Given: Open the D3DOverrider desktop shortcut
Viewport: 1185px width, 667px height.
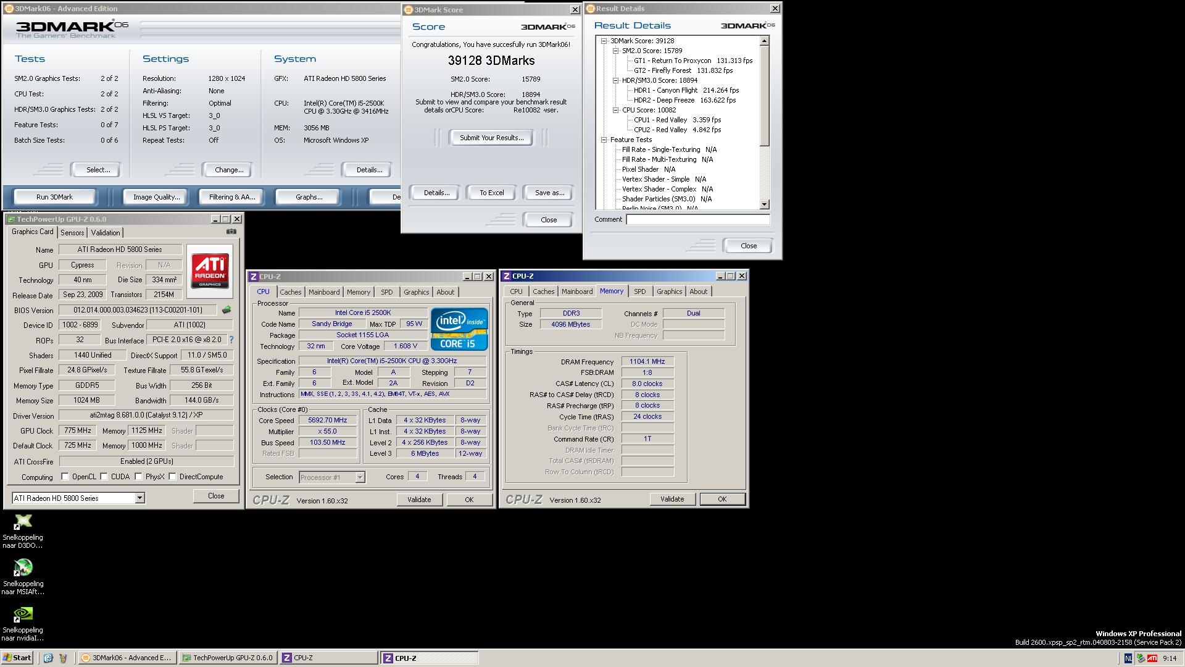Looking at the screenshot, I should click(x=23, y=522).
